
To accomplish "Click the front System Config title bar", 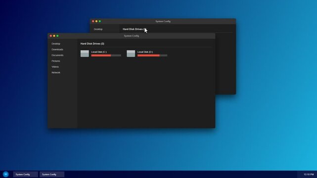I will tap(132, 36).
